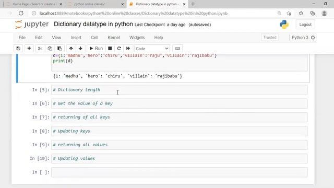The image size is (334, 188).
Task: Open the browser Collections icon
Action: point(313,13)
